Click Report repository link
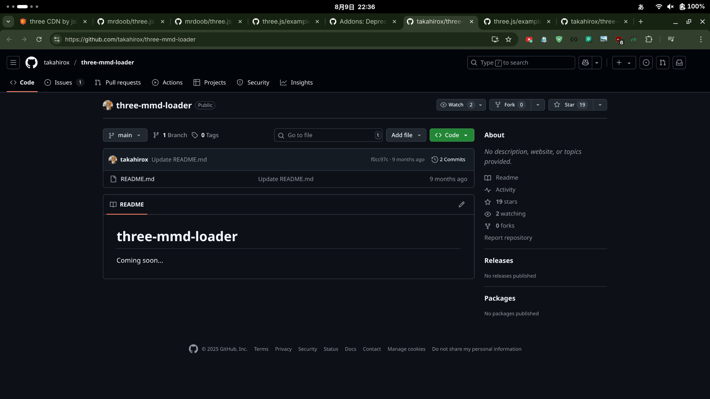The image size is (710, 399). 508,238
